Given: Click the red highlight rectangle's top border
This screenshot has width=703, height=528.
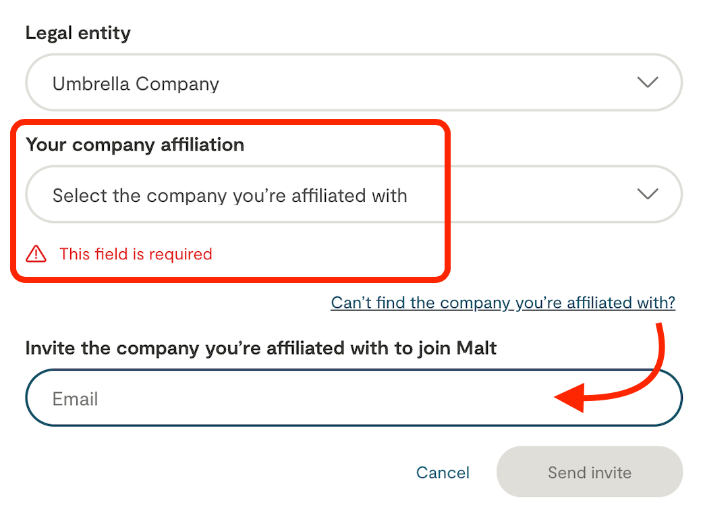Looking at the screenshot, I should tap(229, 123).
